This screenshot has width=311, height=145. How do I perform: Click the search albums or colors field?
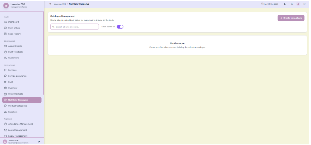(75, 27)
